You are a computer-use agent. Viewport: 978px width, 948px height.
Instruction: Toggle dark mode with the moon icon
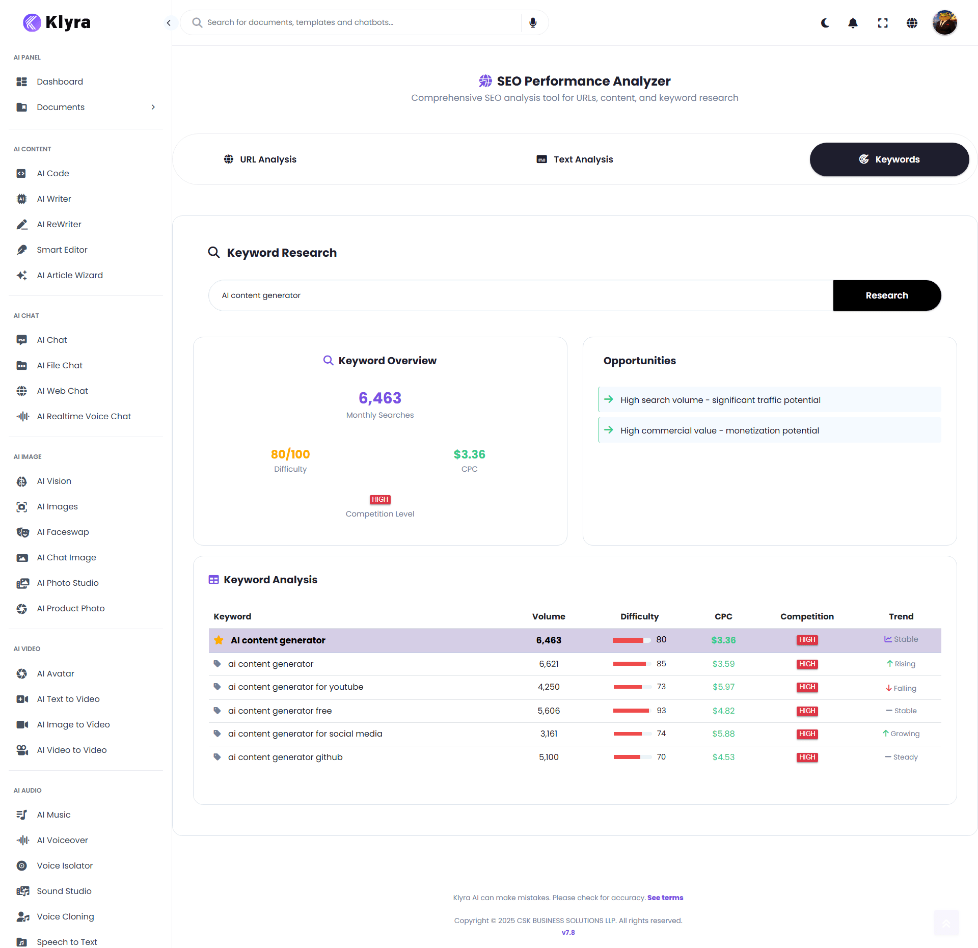(825, 23)
